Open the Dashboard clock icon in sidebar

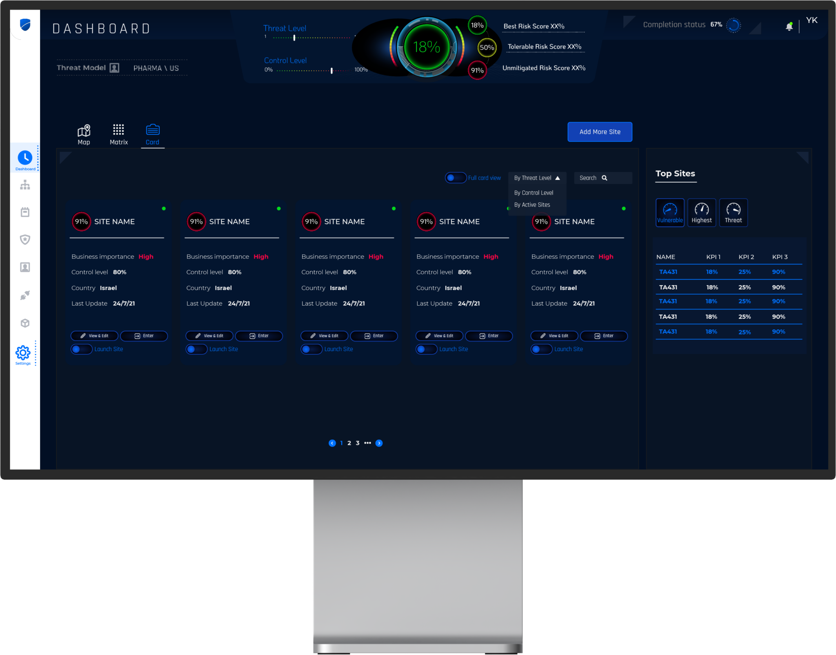pos(25,158)
